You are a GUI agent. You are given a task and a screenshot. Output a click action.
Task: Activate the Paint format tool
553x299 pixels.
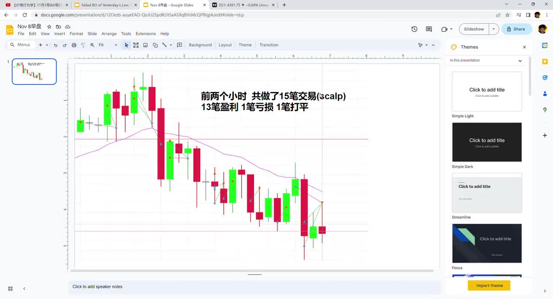(x=83, y=45)
